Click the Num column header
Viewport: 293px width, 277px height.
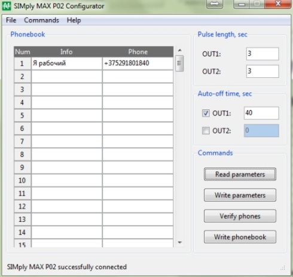[23, 52]
